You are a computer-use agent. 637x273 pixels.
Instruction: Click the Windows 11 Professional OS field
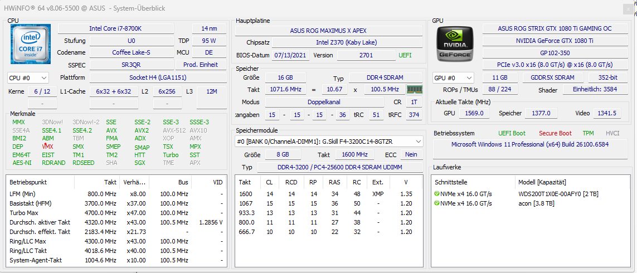pyautogui.click(x=530, y=145)
